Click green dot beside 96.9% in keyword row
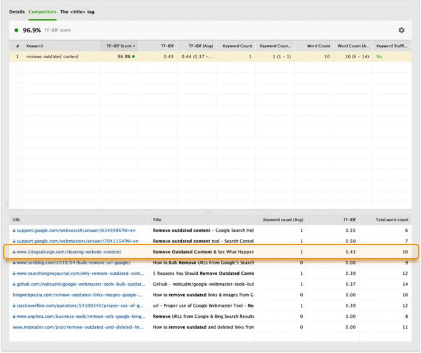 (133, 56)
